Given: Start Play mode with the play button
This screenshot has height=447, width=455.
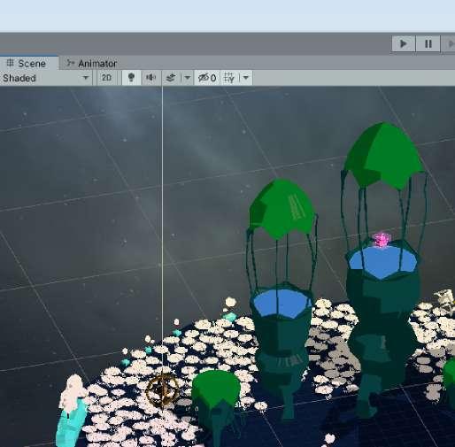Looking at the screenshot, I should pos(404,44).
